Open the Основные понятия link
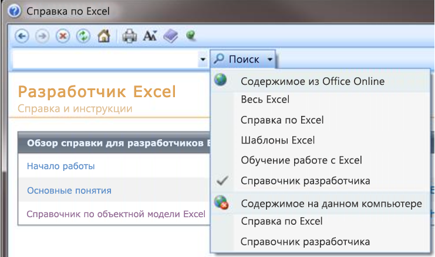Screen dimensions: 435x257 [69, 190]
